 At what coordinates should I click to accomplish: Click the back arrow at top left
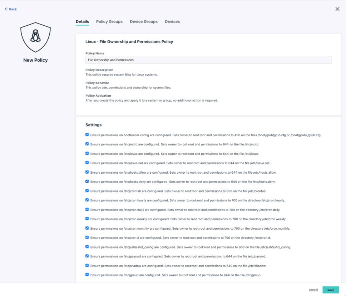point(11,9)
